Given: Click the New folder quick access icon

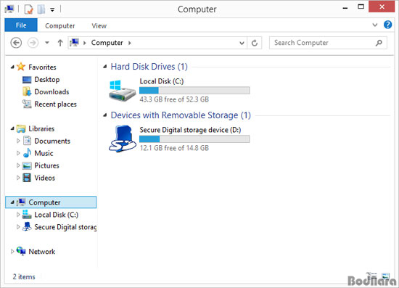Looking at the screenshot, I should [41, 9].
